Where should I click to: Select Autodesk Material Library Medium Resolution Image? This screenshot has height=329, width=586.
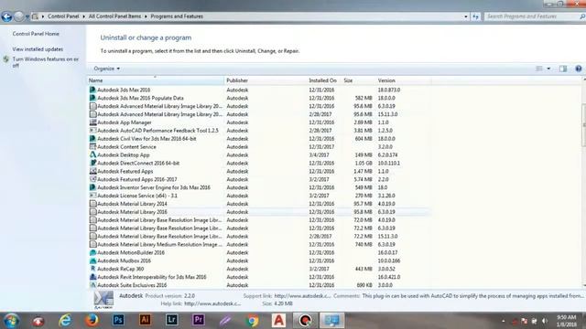click(159, 245)
